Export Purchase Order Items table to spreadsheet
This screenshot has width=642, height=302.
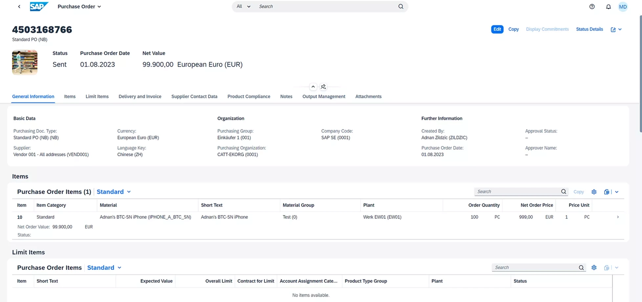(607, 192)
